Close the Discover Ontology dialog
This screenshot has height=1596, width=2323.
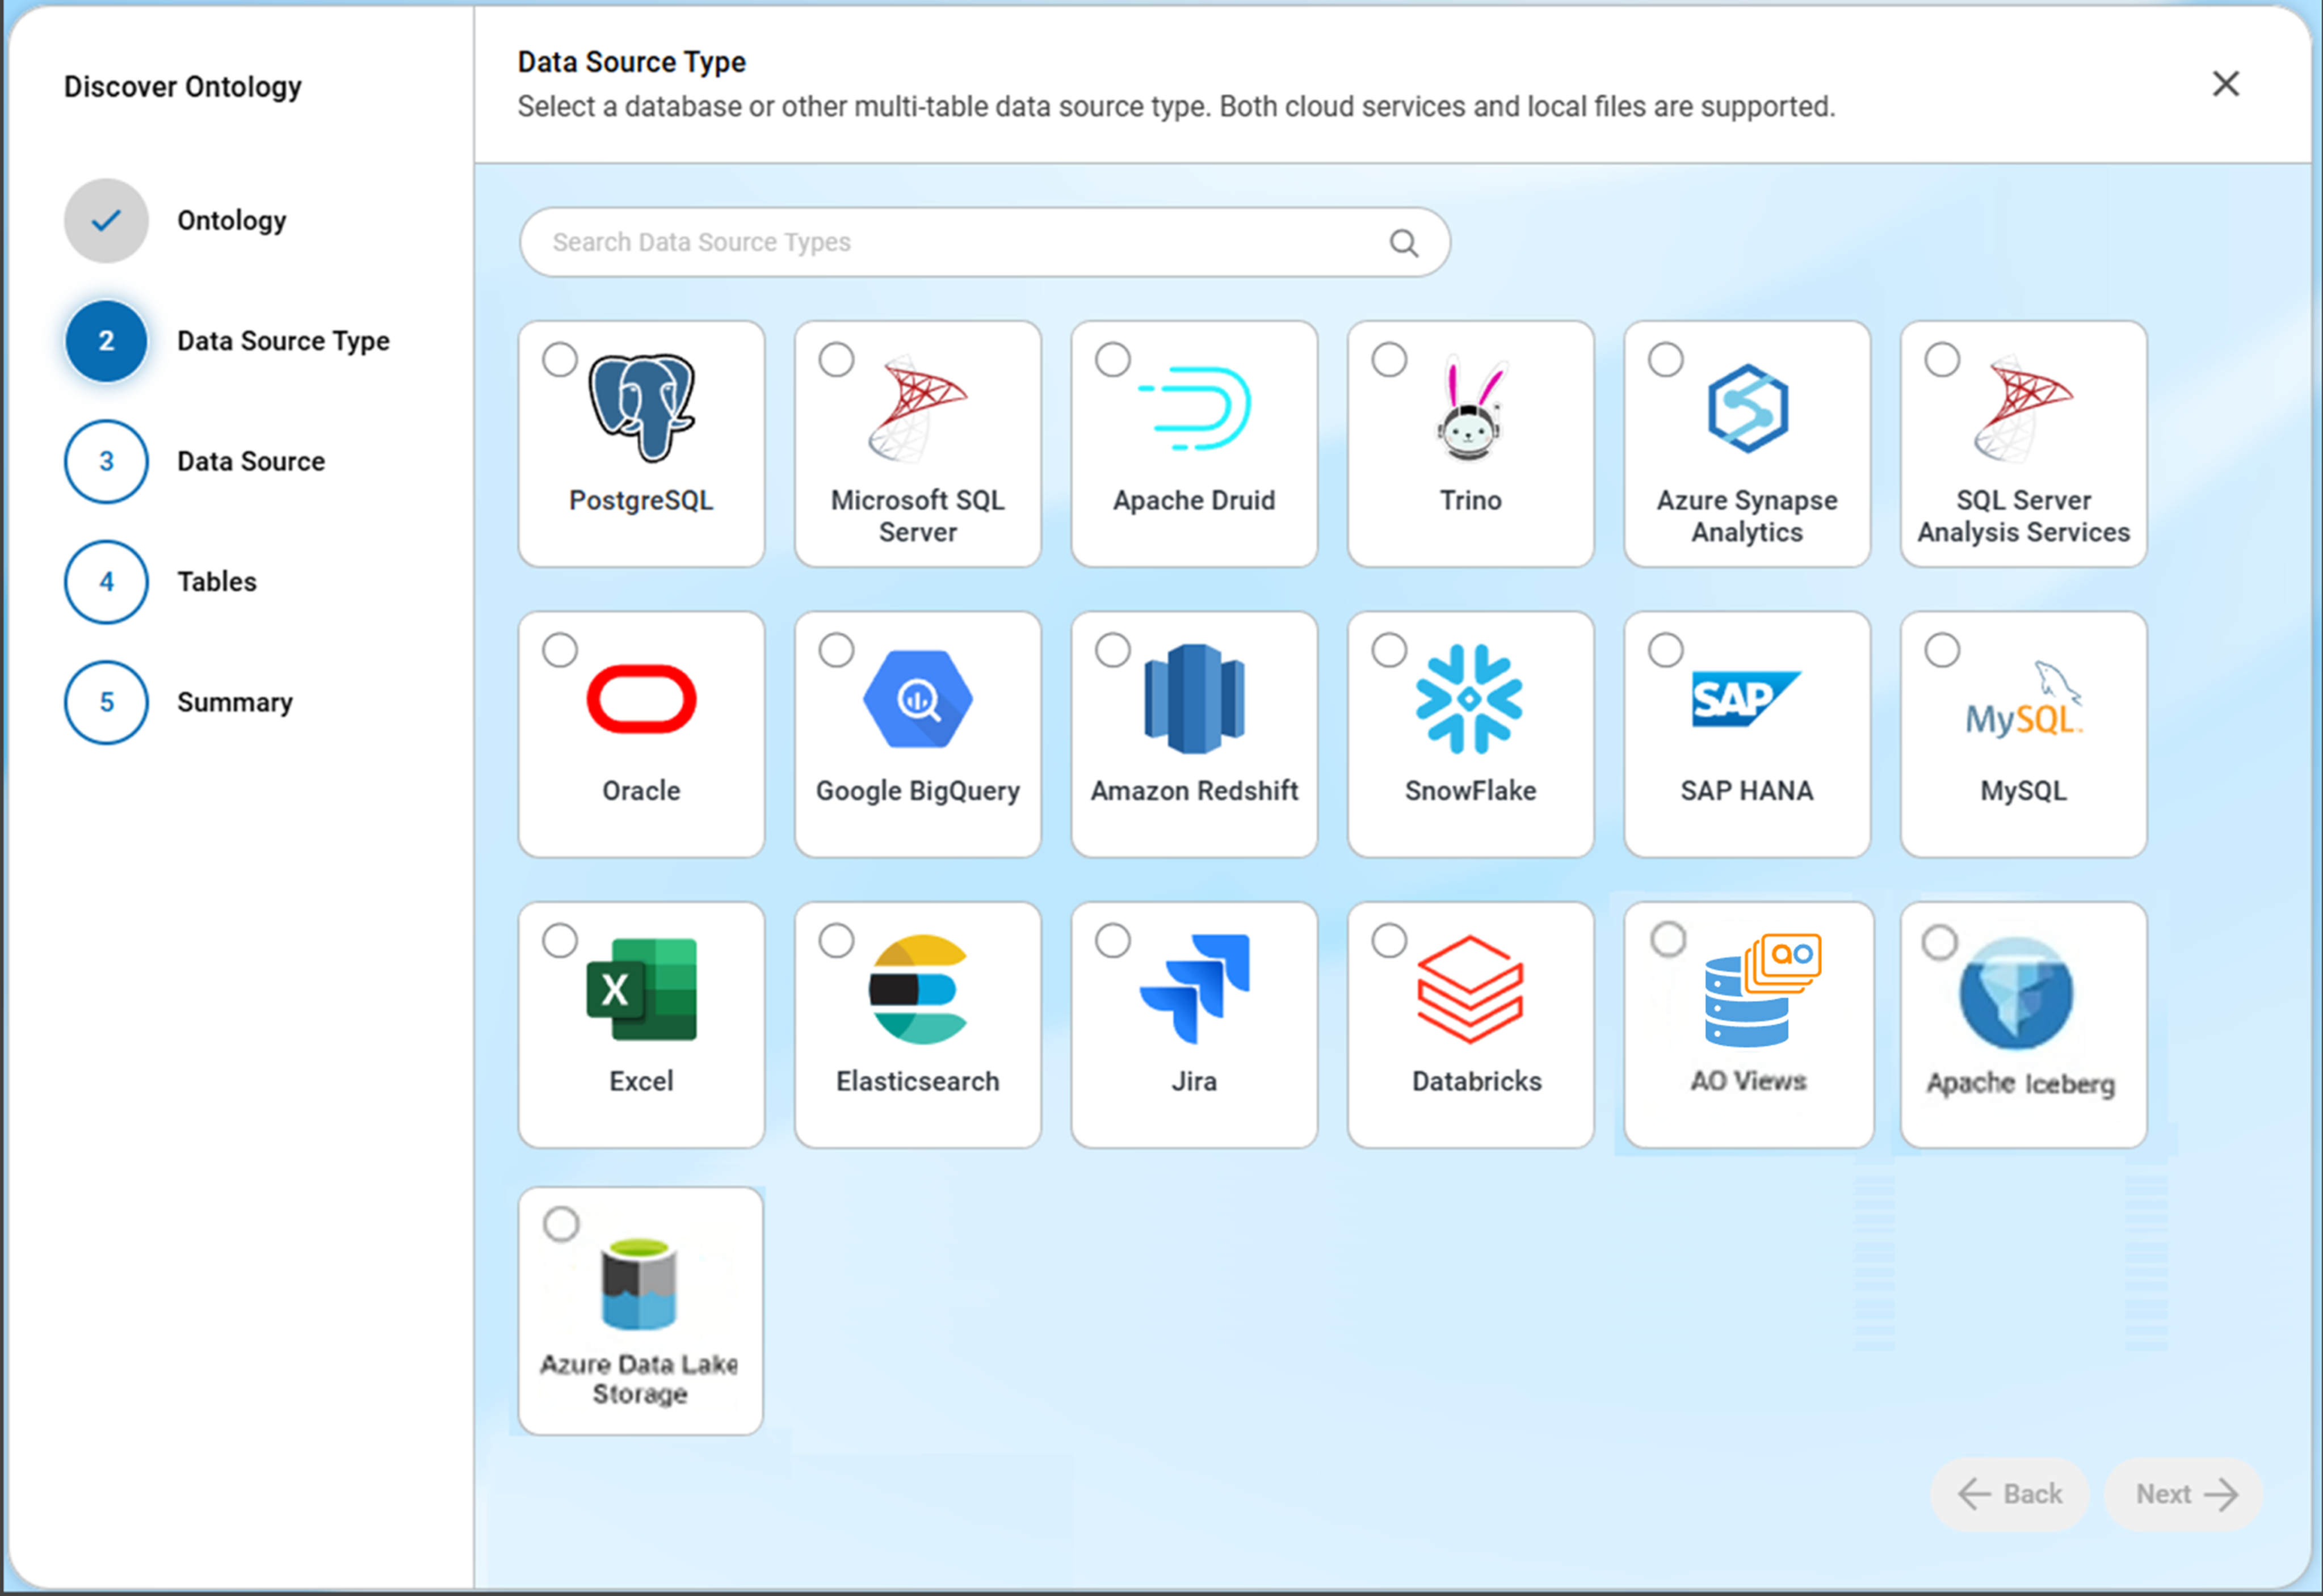(x=2225, y=84)
